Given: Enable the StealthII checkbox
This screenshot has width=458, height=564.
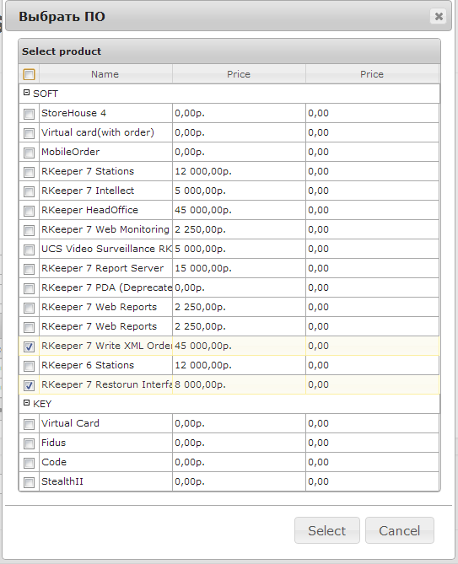Looking at the screenshot, I should (x=30, y=483).
